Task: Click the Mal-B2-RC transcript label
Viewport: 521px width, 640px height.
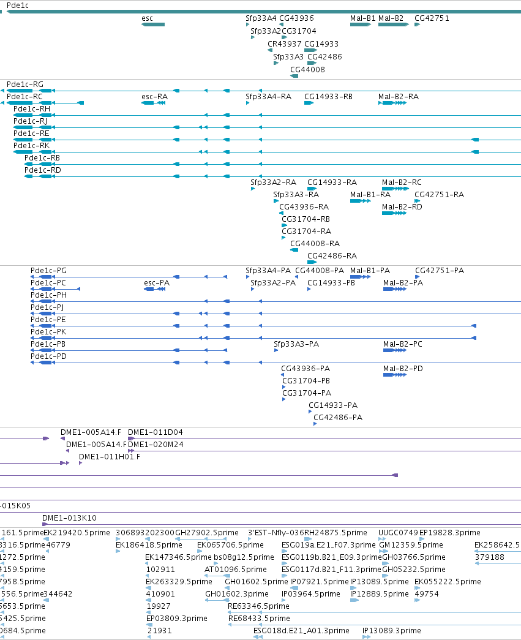Action: (x=402, y=183)
